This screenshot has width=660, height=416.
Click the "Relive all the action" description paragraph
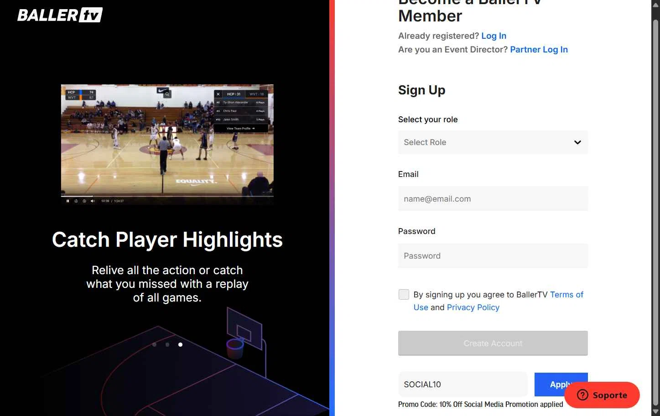tap(167, 284)
